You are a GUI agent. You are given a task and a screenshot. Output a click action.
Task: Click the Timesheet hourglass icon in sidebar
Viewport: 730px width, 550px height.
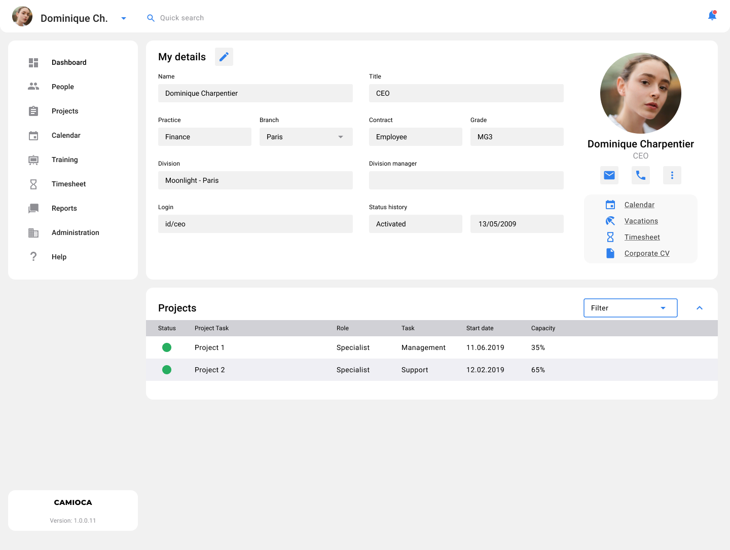pyautogui.click(x=33, y=184)
